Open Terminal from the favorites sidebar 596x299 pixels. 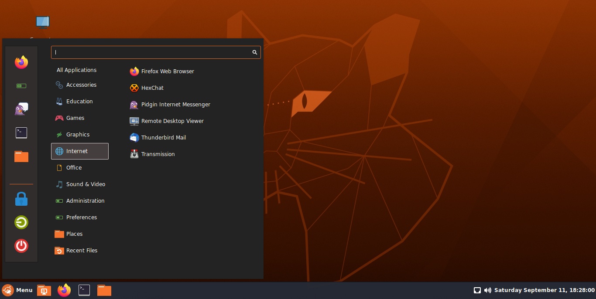(x=21, y=133)
